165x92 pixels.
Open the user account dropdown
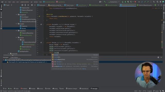click(x=101, y=2)
